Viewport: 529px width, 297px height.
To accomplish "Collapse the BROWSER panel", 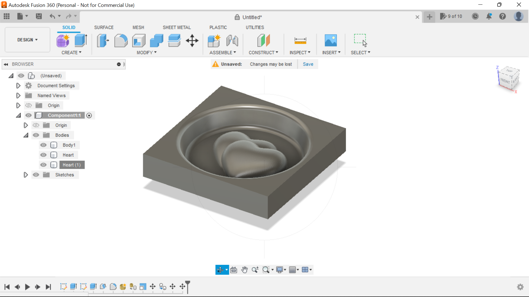I will [6, 64].
